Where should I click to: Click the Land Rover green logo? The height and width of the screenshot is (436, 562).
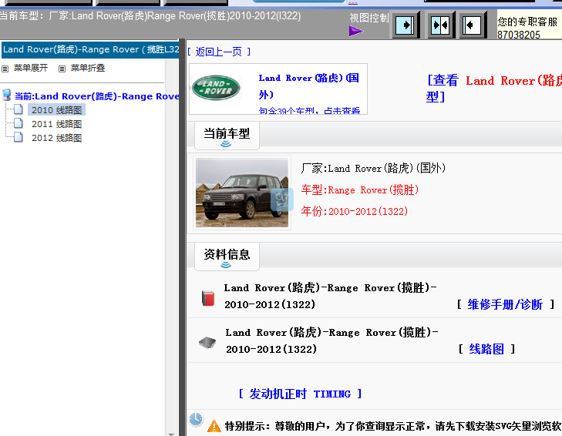(216, 88)
